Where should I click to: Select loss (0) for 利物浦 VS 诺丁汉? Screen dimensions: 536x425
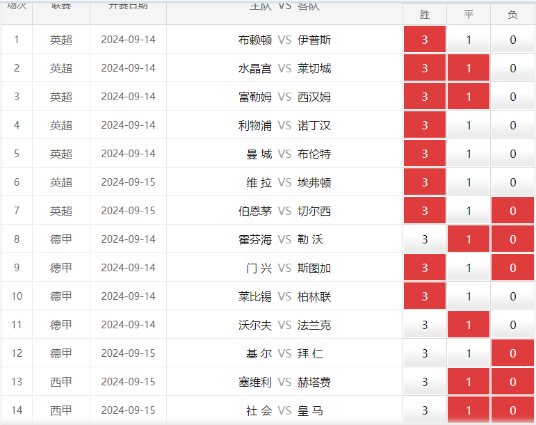coord(513,125)
